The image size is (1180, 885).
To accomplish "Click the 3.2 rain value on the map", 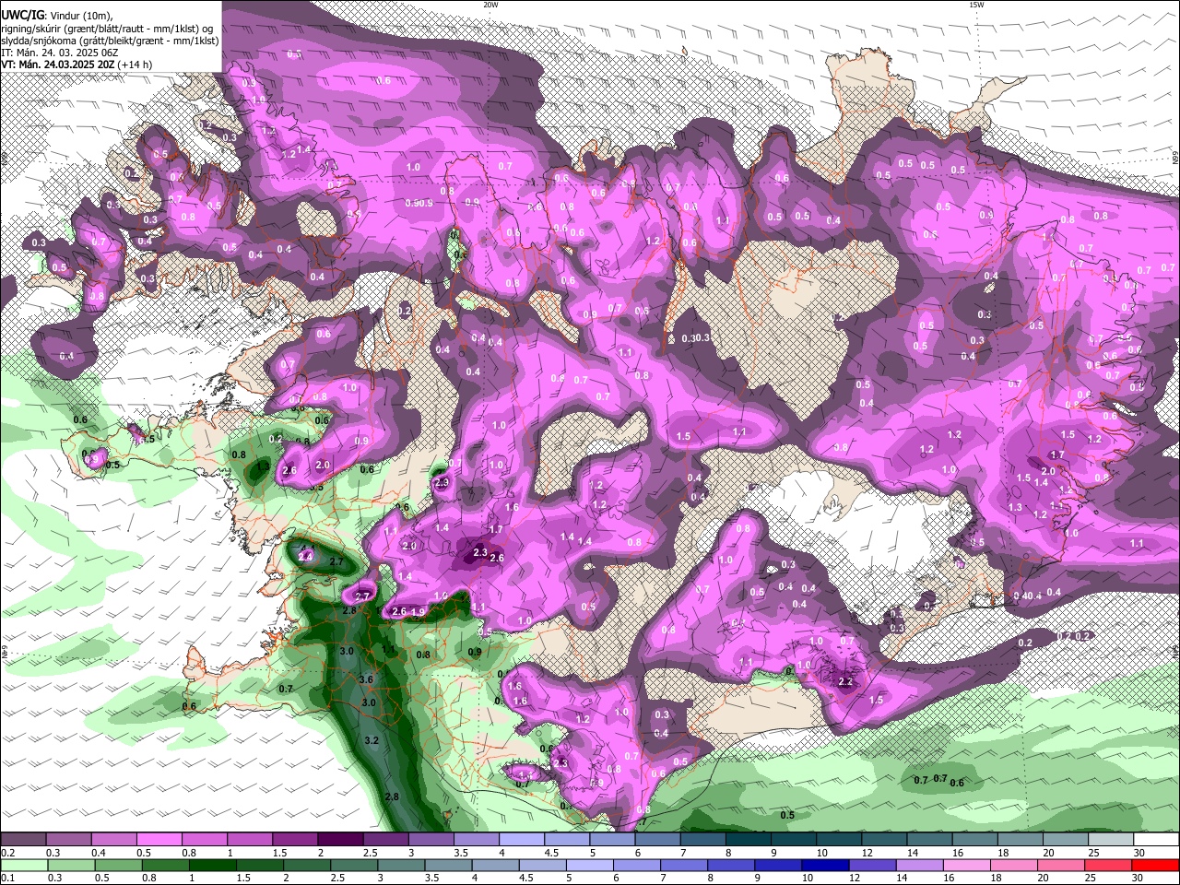I will click(372, 740).
